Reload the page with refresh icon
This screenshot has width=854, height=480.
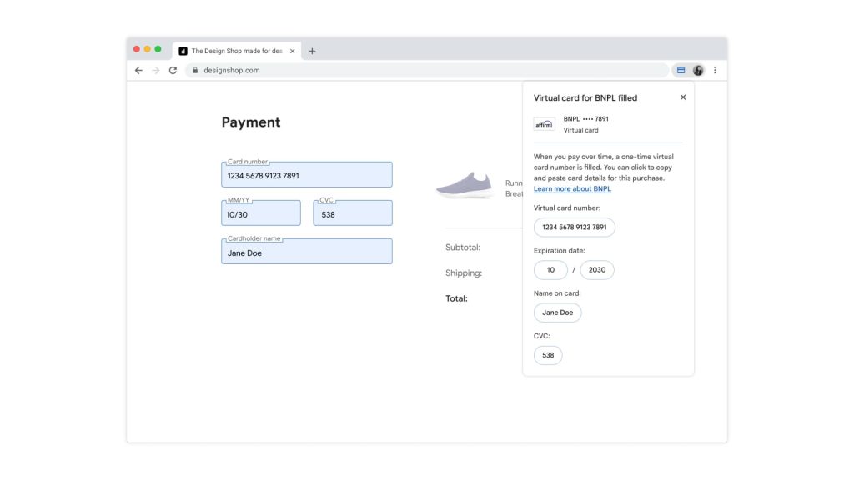tap(173, 71)
